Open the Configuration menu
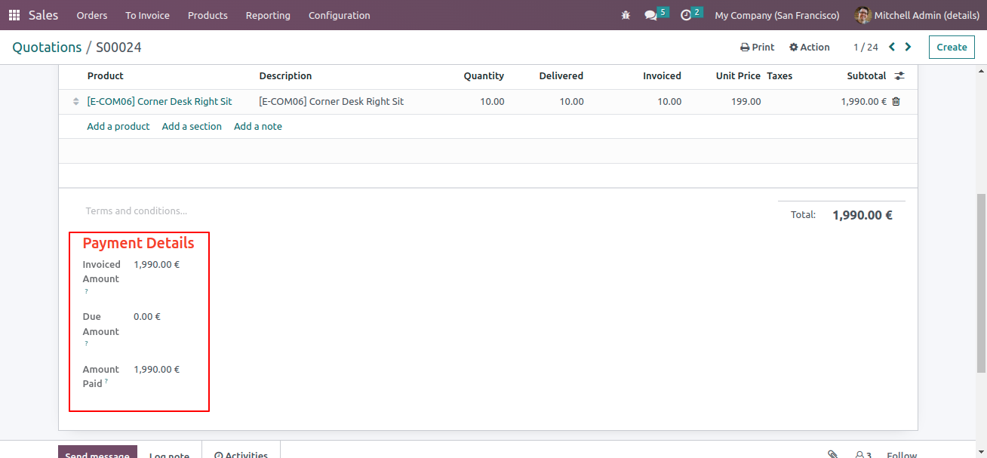The width and height of the screenshot is (987, 458). (340, 15)
